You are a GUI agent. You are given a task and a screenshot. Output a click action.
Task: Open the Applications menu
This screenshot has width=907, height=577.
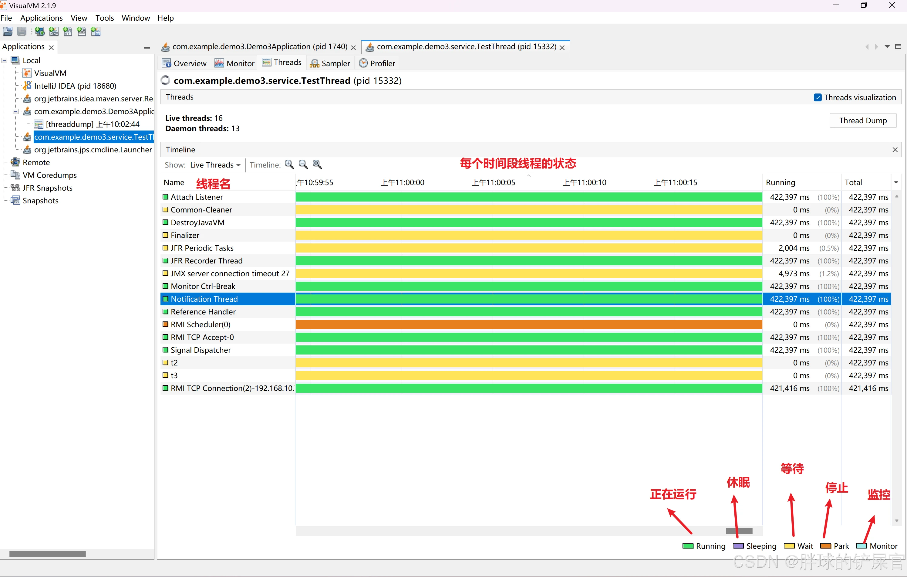42,18
